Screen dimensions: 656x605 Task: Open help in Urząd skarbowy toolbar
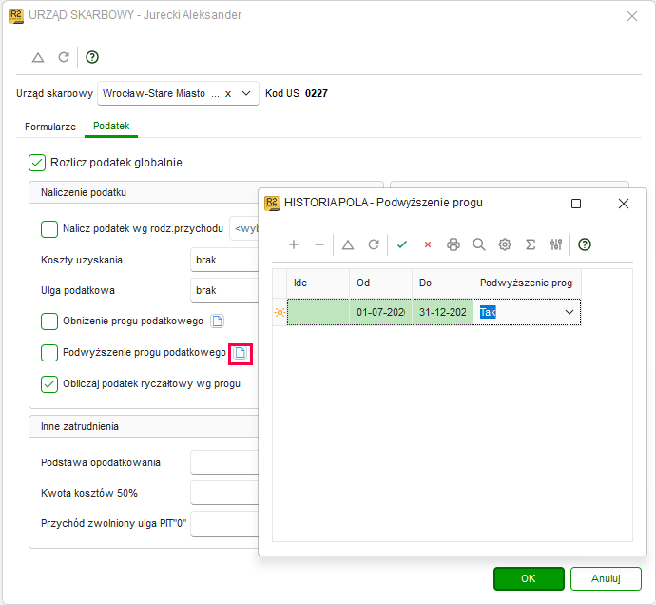(92, 57)
